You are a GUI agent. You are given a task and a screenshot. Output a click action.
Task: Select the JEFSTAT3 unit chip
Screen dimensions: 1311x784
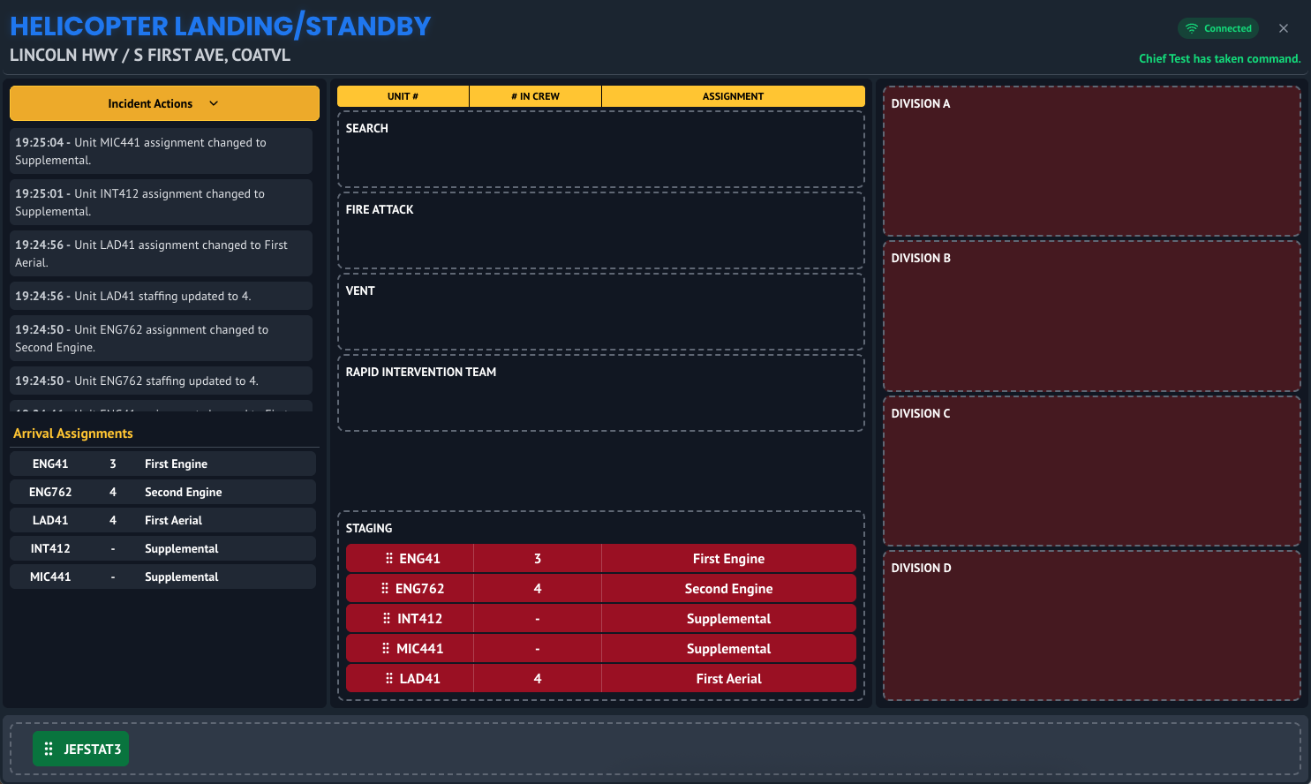click(x=81, y=749)
